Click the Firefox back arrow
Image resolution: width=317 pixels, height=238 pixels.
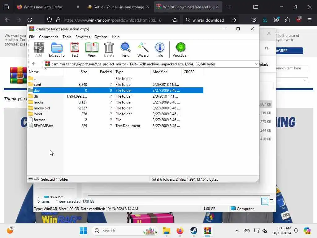pos(7,20)
